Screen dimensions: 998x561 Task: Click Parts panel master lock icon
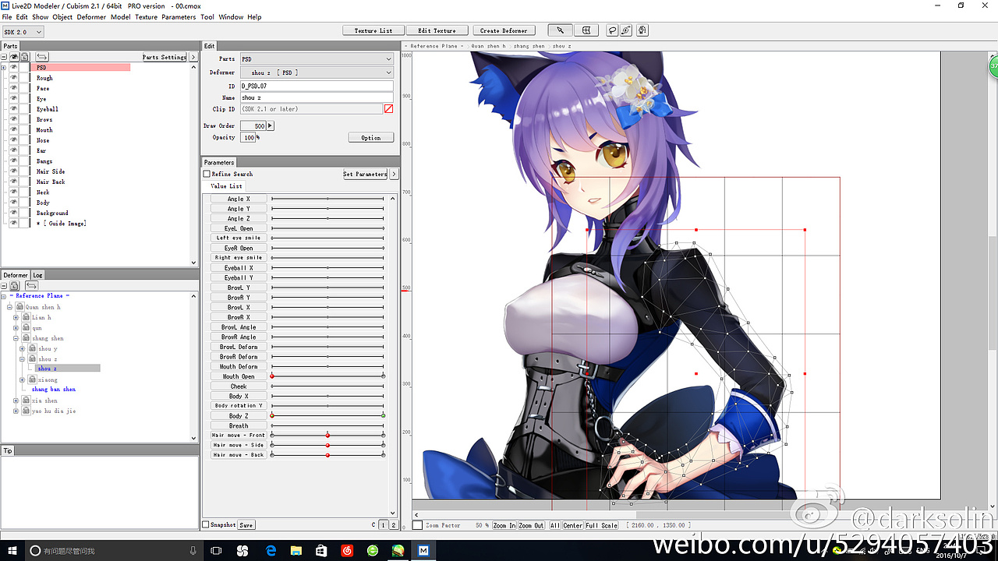(24, 57)
